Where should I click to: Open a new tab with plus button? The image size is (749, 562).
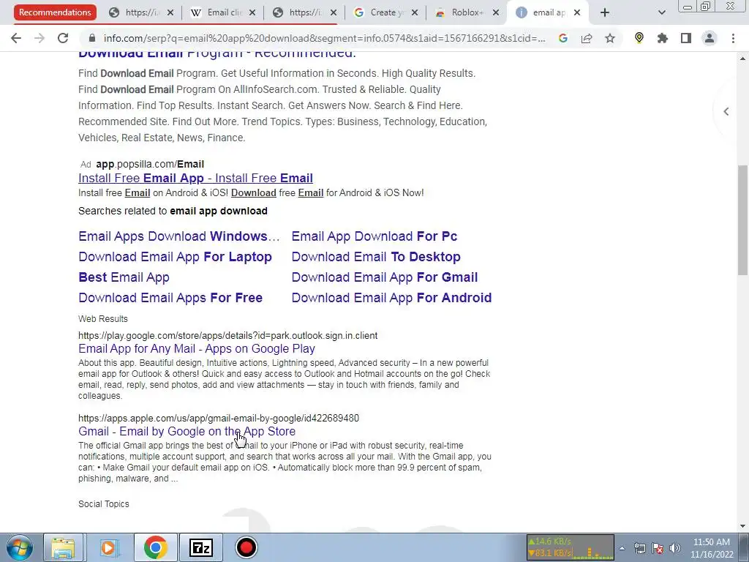[605, 13]
